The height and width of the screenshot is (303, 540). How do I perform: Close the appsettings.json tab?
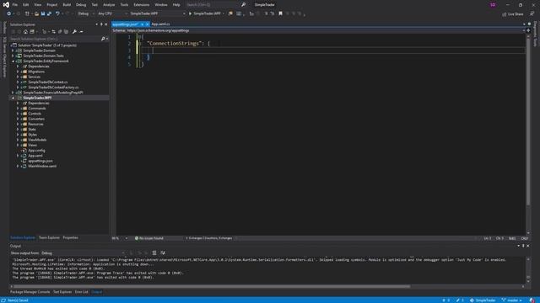click(147, 24)
